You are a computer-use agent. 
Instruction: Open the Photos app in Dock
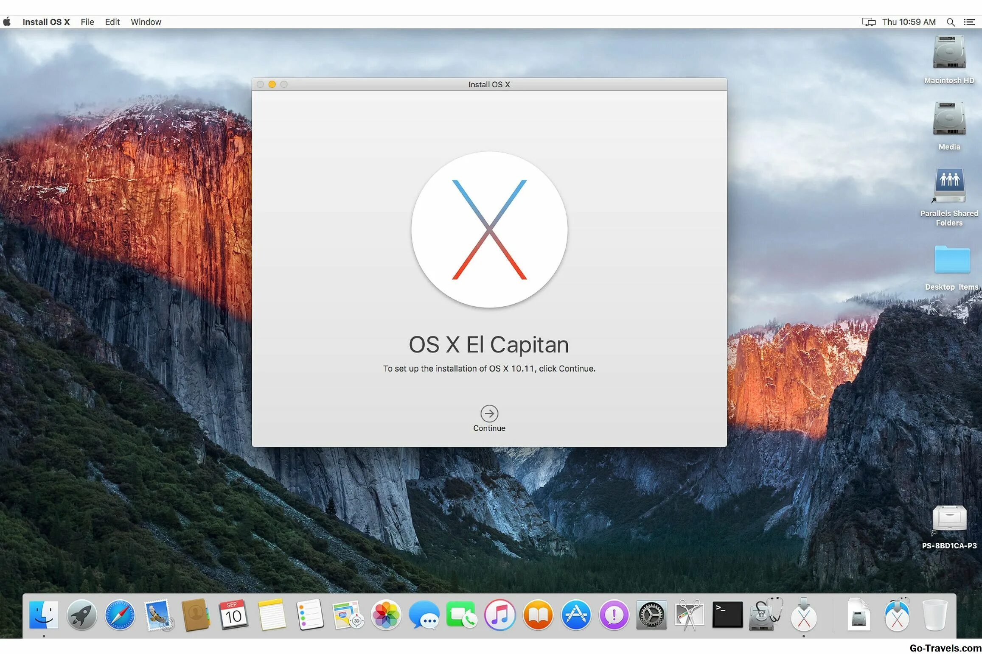pyautogui.click(x=385, y=615)
